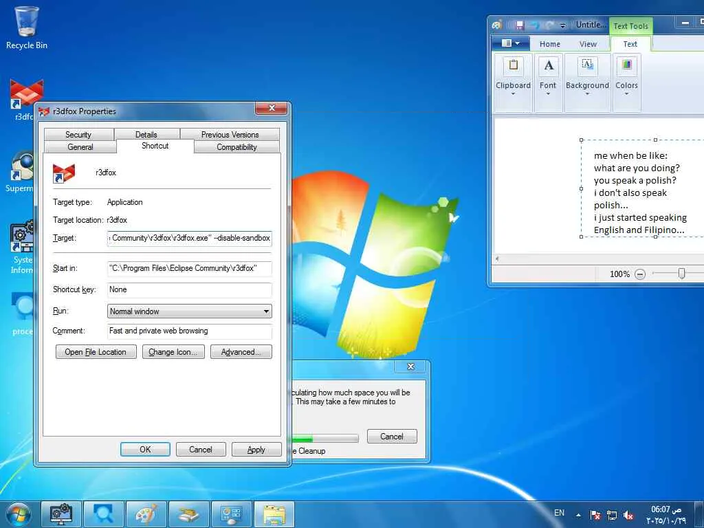This screenshot has width=704, height=528.
Task: Switch to Paint from the taskbar
Action: pos(146,514)
